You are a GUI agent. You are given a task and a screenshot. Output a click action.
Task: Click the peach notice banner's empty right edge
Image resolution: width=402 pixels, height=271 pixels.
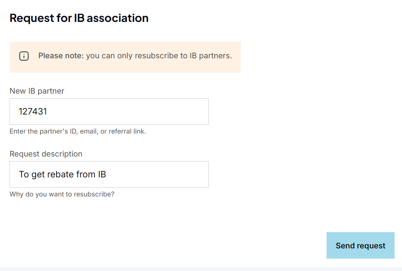tap(237, 65)
